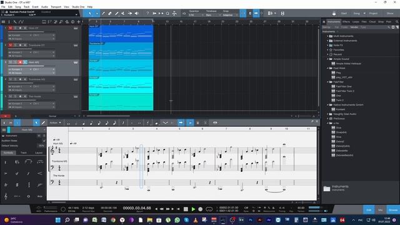Select the Mute tool in main toolbar
Viewport: 400px width, 225px height.
pyautogui.click(x=123, y=13)
